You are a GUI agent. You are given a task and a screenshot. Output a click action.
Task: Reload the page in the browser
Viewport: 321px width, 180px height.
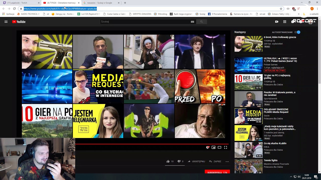pyautogui.click(x=14, y=8)
